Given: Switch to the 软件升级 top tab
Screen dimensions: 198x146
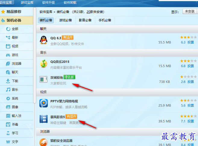Looking at the screenshot, I should tap(49, 2).
